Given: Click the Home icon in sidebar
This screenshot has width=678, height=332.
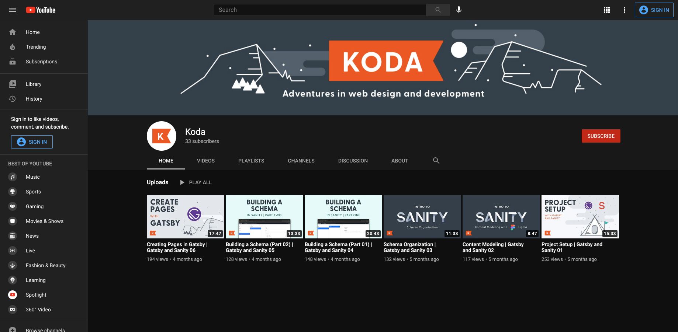Looking at the screenshot, I should pyautogui.click(x=13, y=32).
